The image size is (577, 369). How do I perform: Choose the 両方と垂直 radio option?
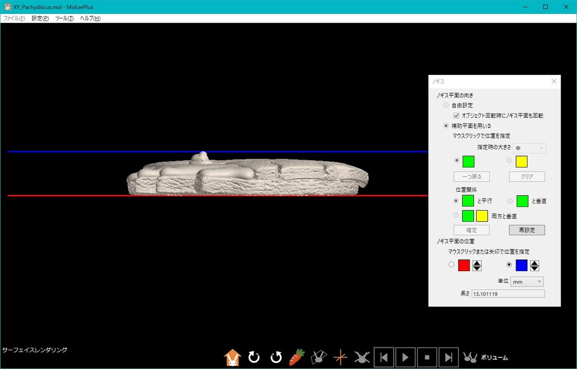[x=457, y=216]
